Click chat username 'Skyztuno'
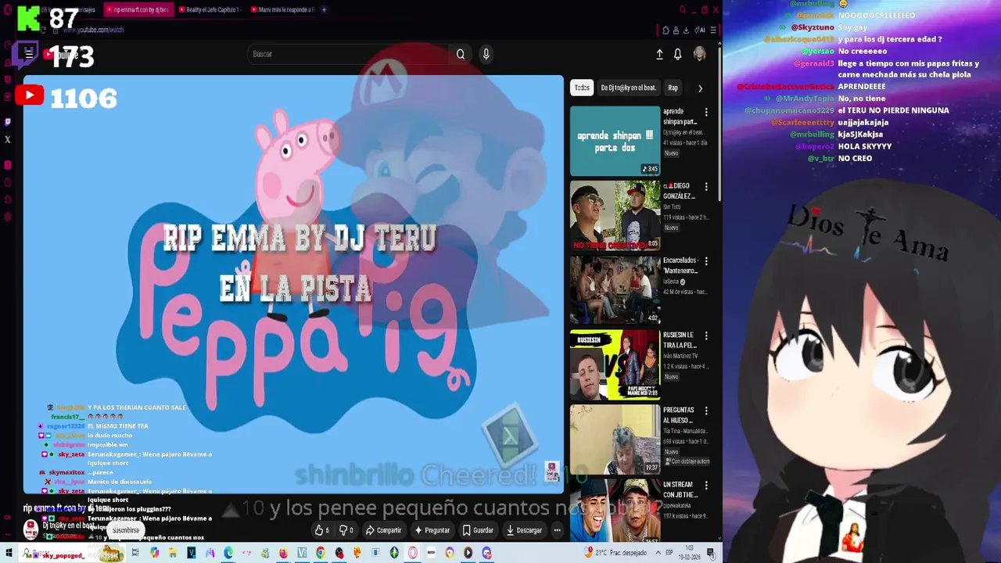Image resolution: width=1001 pixels, height=563 pixels. [x=812, y=27]
